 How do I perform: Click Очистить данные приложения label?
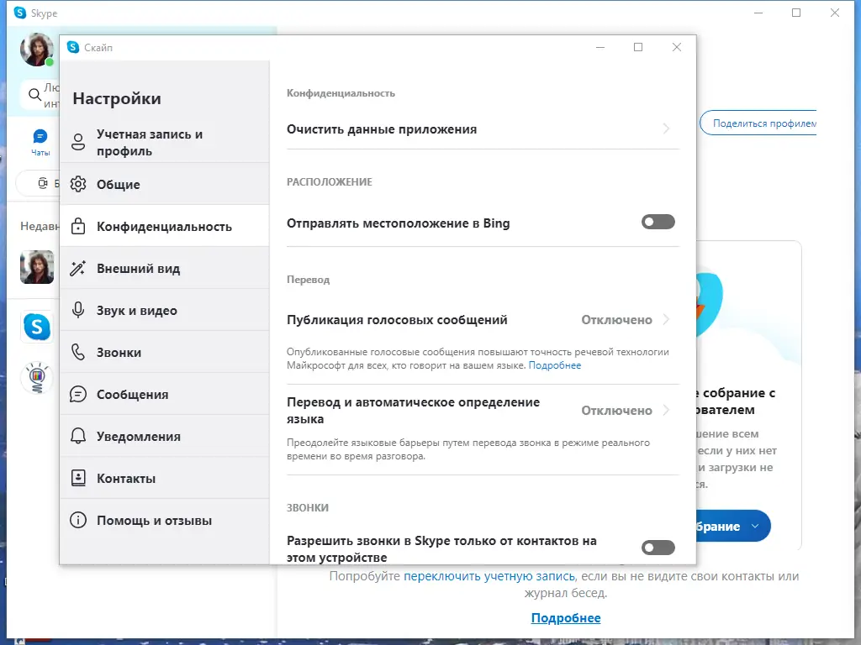click(x=382, y=129)
